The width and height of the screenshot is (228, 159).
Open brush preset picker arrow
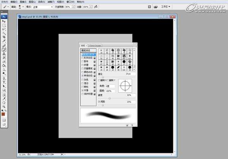(x=23, y=7)
